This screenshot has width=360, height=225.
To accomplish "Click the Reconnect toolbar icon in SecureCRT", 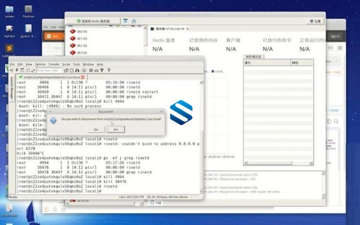I will point(28,70).
